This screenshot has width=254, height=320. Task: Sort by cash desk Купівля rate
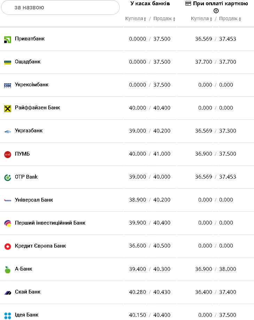[x=136, y=19]
